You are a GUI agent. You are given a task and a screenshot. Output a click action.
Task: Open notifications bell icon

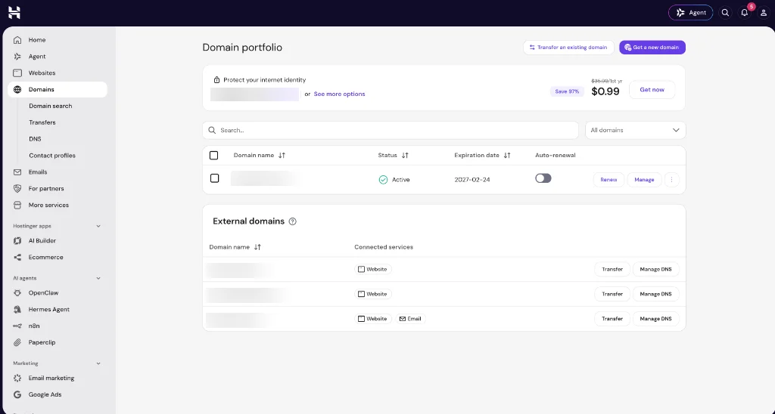point(745,13)
